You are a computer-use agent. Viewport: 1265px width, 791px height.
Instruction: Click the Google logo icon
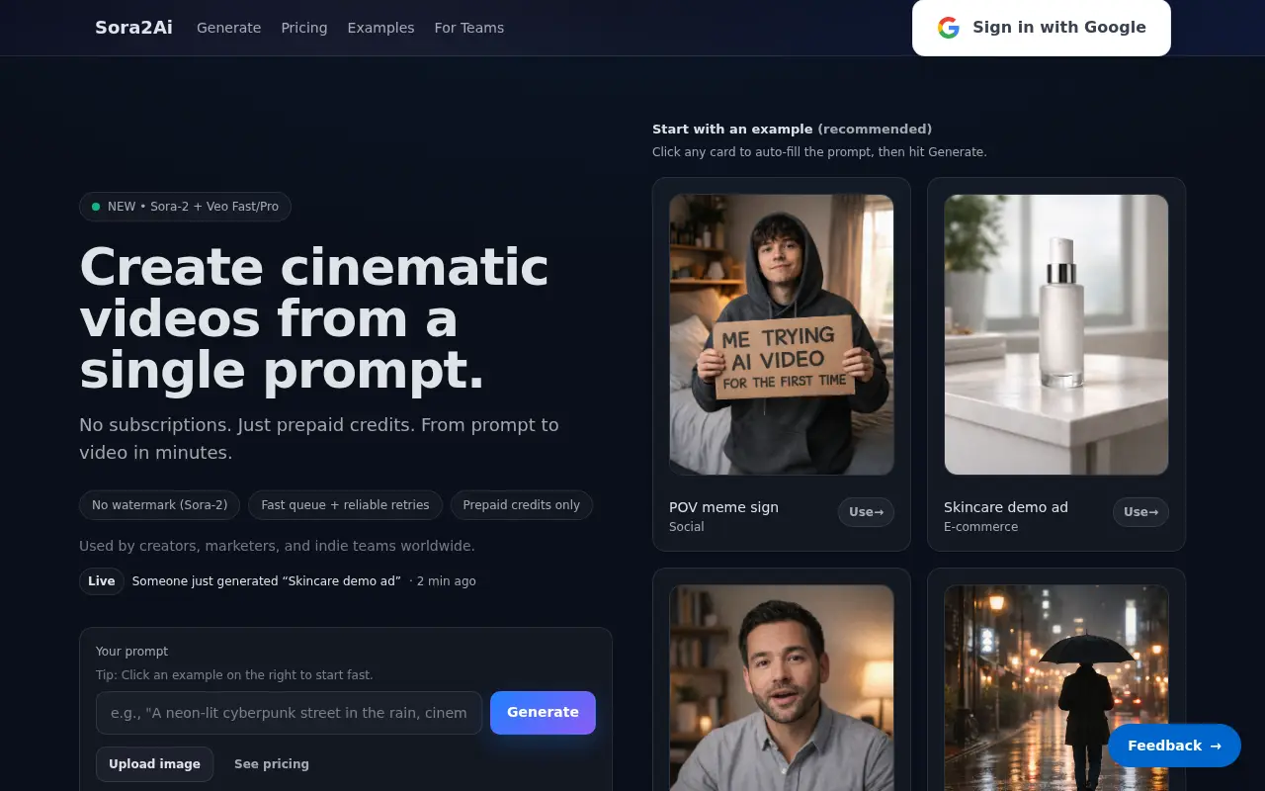[949, 28]
